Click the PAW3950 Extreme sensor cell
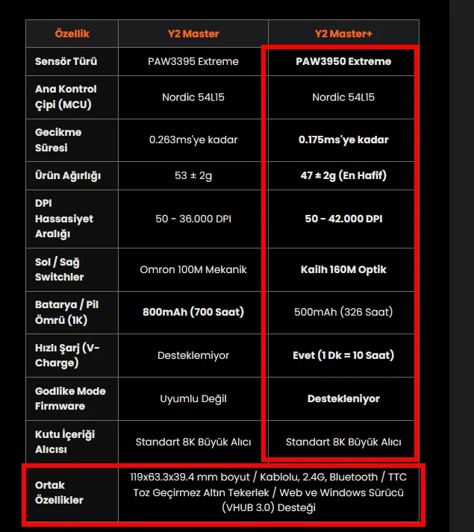Screen dimensions: 474x532 [x=343, y=61]
